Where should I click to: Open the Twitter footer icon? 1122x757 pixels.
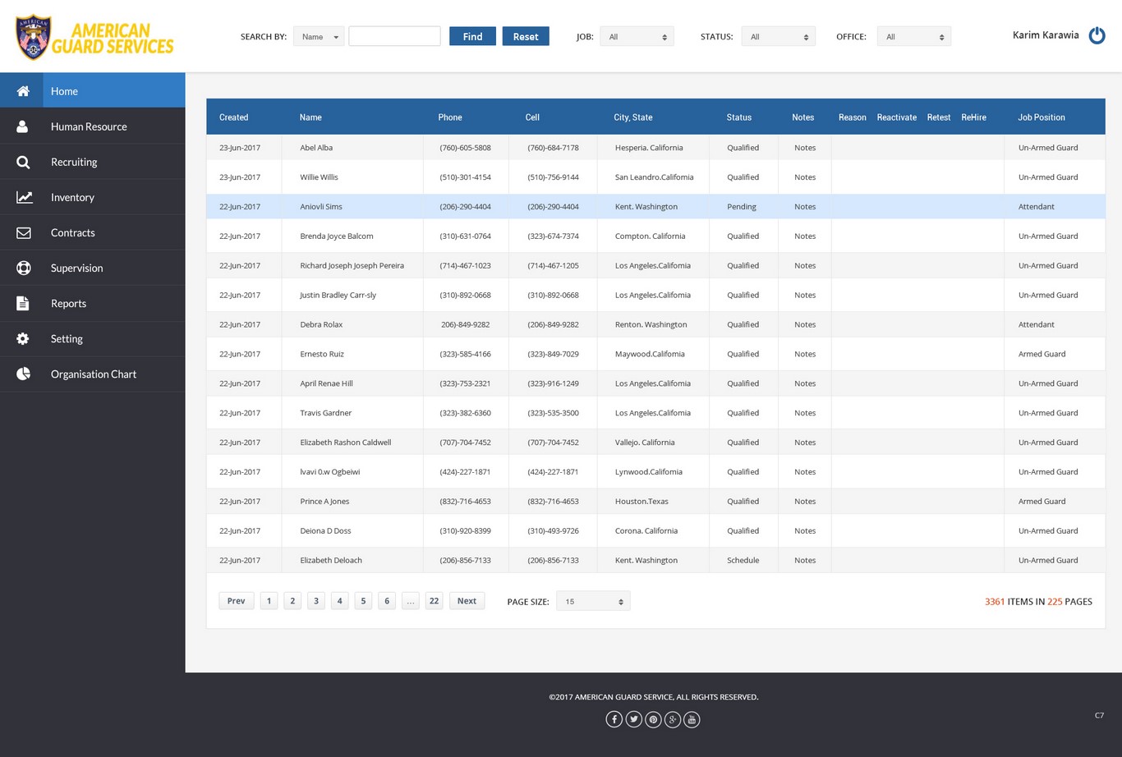coord(633,719)
